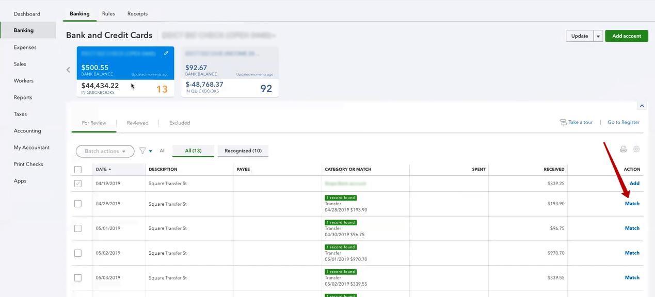Viewport: 655px width, 297px height.
Task: Open the Reviewed tab
Action: (x=138, y=123)
